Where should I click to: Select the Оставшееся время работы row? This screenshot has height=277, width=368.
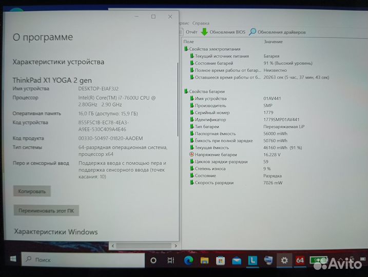[259, 77]
